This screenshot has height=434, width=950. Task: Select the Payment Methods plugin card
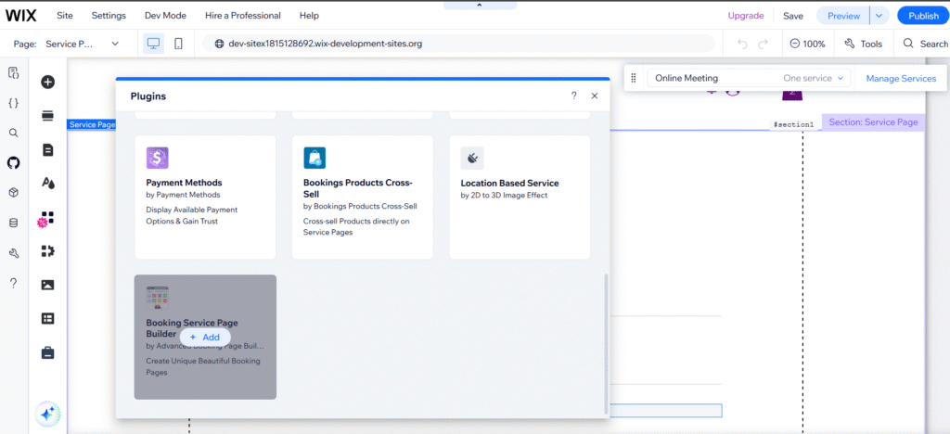click(x=205, y=197)
